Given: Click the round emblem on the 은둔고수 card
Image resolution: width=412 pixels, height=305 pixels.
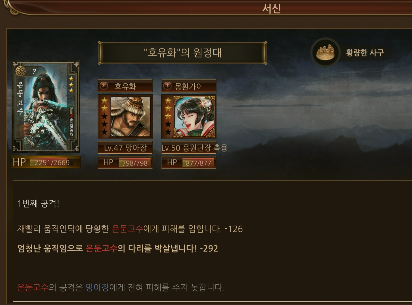Looking at the screenshot, I should tap(21, 71).
